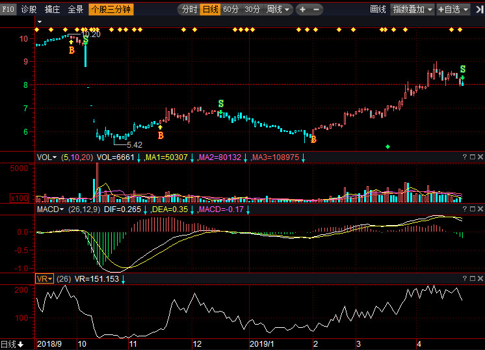485x350 pixels.
Task: Expand the 周线 period dropdown
Action: point(278,10)
